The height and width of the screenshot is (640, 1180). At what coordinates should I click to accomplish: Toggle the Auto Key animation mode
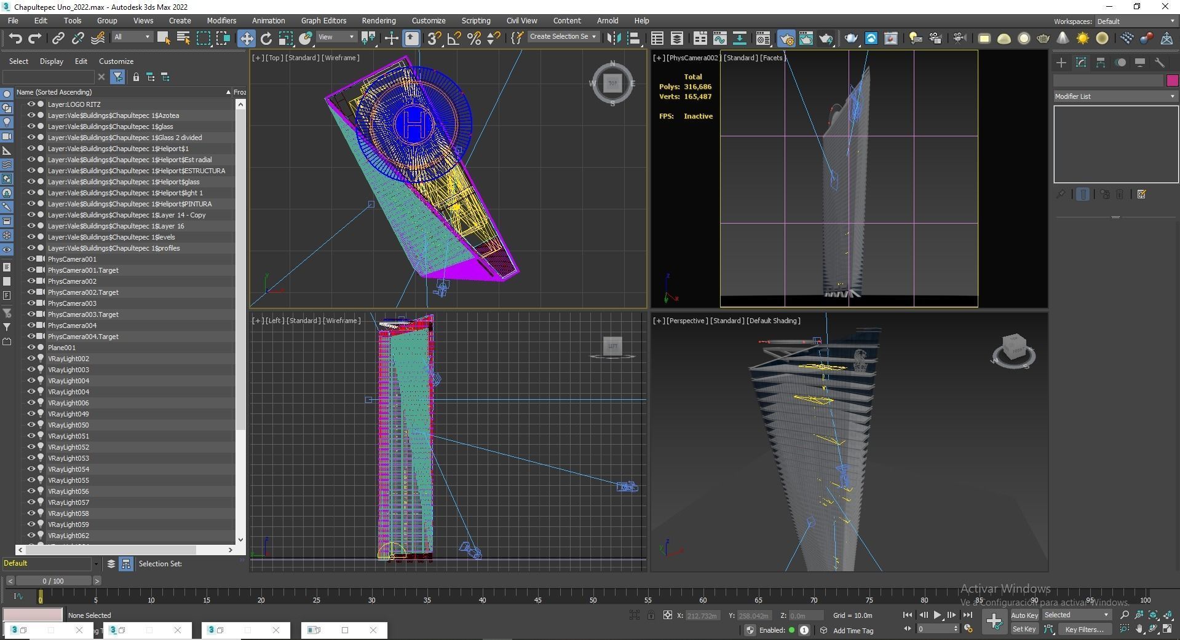1024,615
